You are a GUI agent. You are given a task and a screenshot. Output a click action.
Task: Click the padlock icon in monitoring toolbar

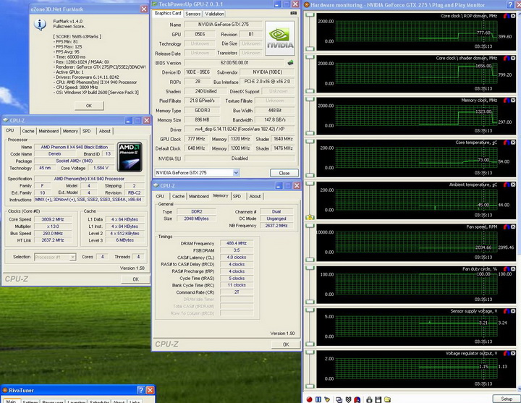click(x=369, y=399)
